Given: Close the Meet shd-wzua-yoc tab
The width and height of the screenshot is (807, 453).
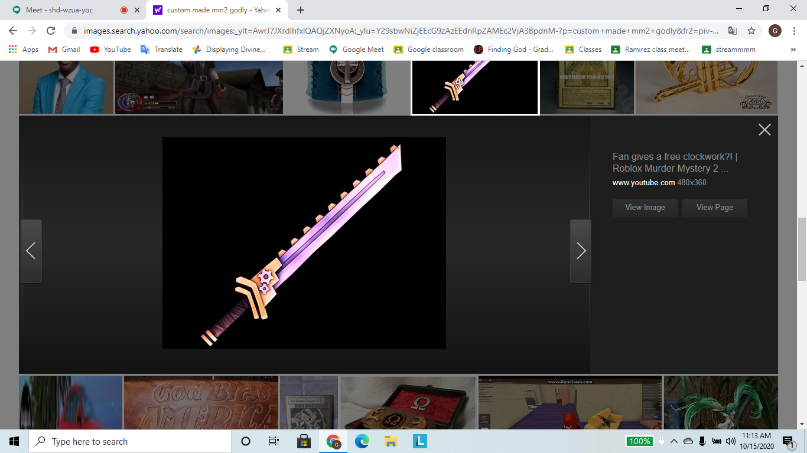Looking at the screenshot, I should click(x=137, y=10).
